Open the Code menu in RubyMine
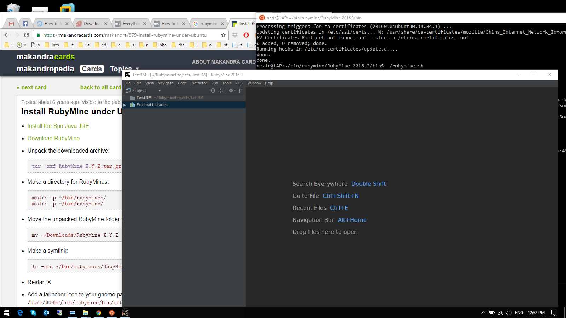 (x=182, y=83)
